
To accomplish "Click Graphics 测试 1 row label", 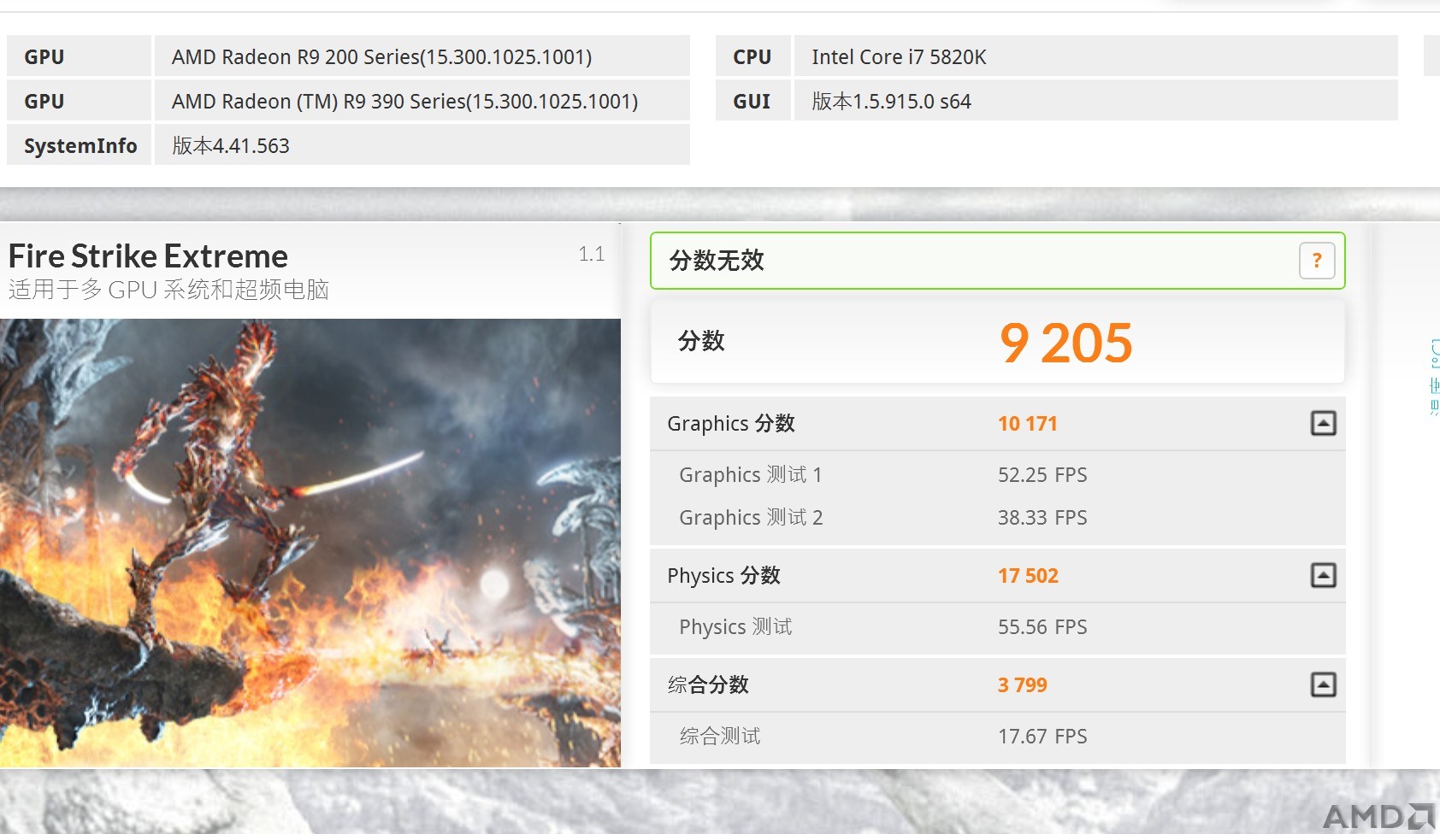I will (750, 475).
